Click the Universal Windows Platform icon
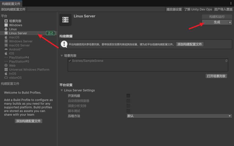This screenshot has height=146, width=234. (6, 69)
